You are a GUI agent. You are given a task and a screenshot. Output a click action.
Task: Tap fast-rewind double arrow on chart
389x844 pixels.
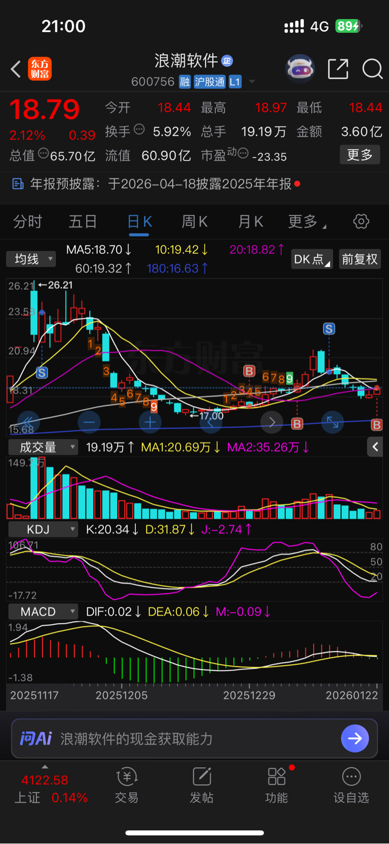point(28,422)
